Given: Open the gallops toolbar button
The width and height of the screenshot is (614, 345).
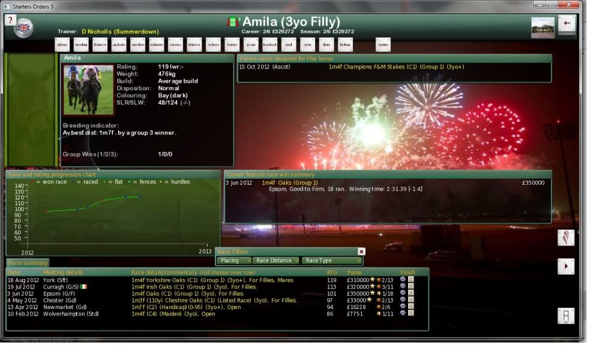Looking at the screenshot, I should click(x=62, y=44).
